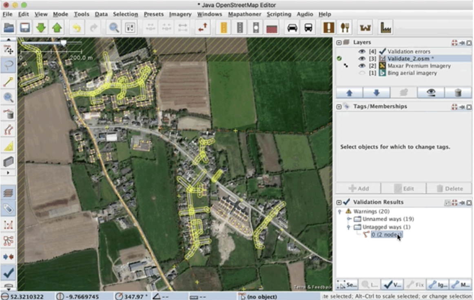Select the gray road preset icon
The image size is (474, 300).
[240, 28]
